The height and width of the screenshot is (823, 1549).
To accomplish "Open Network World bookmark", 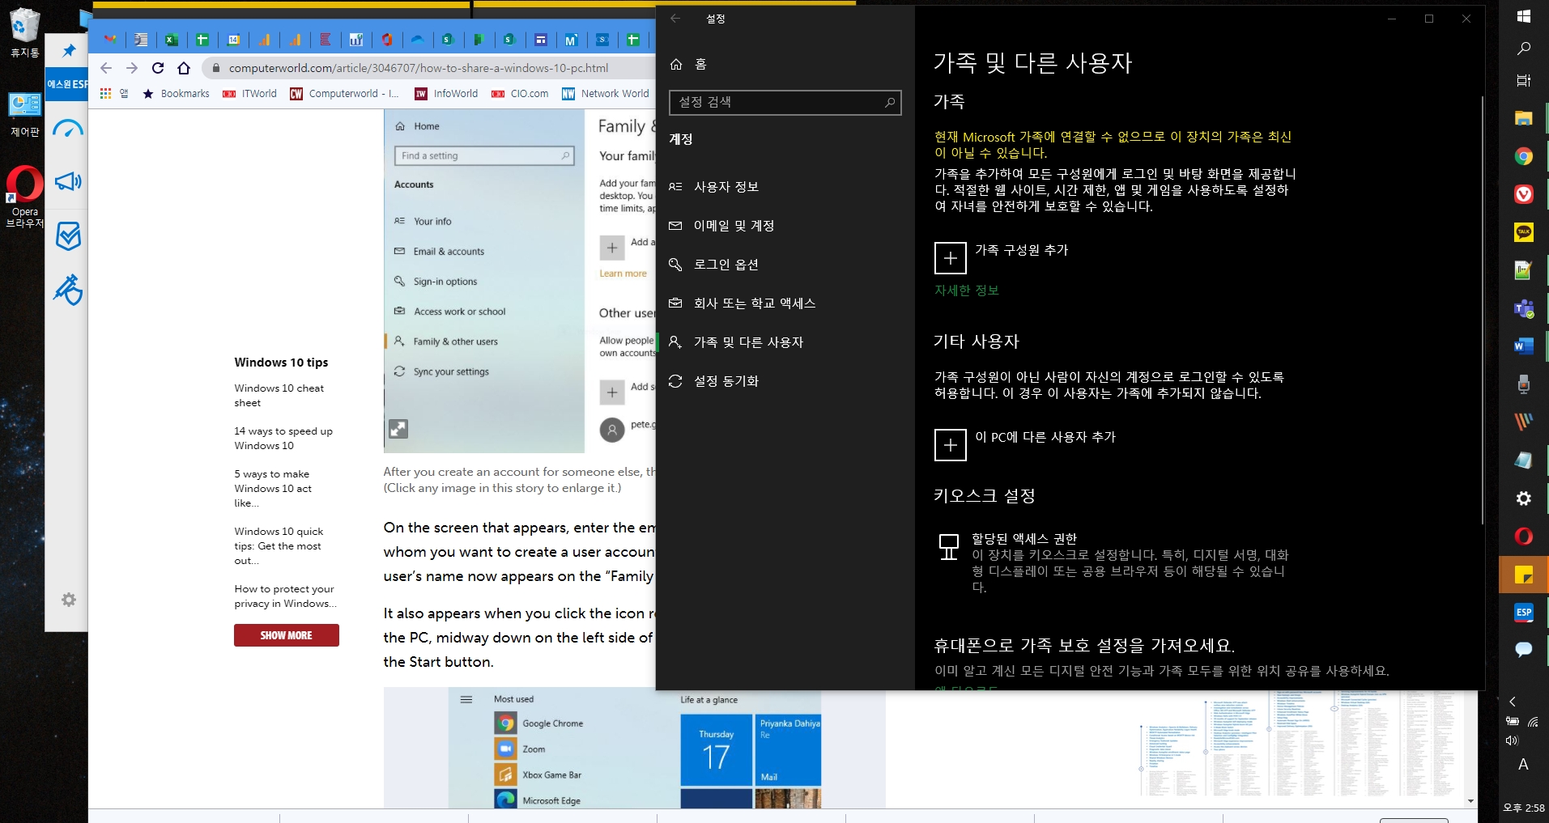I will 606,94.
